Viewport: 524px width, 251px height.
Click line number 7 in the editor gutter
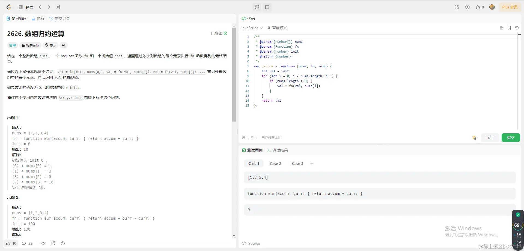pyautogui.click(x=248, y=66)
